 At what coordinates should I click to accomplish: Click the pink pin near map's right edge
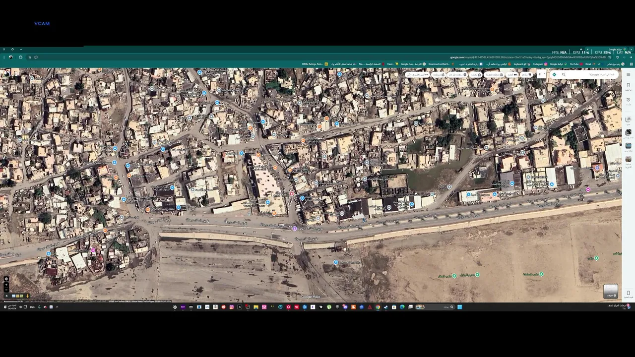coord(588,189)
